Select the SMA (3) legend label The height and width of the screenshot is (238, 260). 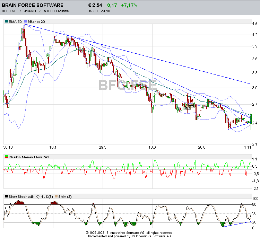[x=65, y=197]
